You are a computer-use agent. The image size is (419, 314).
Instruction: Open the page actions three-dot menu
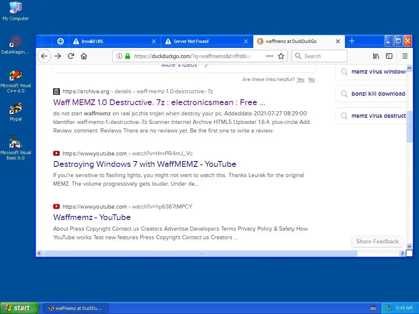(x=270, y=56)
